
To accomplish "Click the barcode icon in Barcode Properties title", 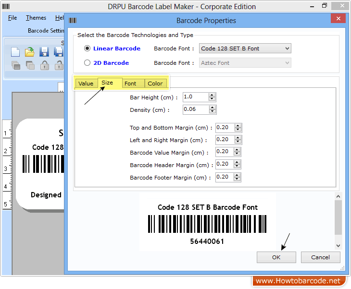I will click(x=73, y=21).
